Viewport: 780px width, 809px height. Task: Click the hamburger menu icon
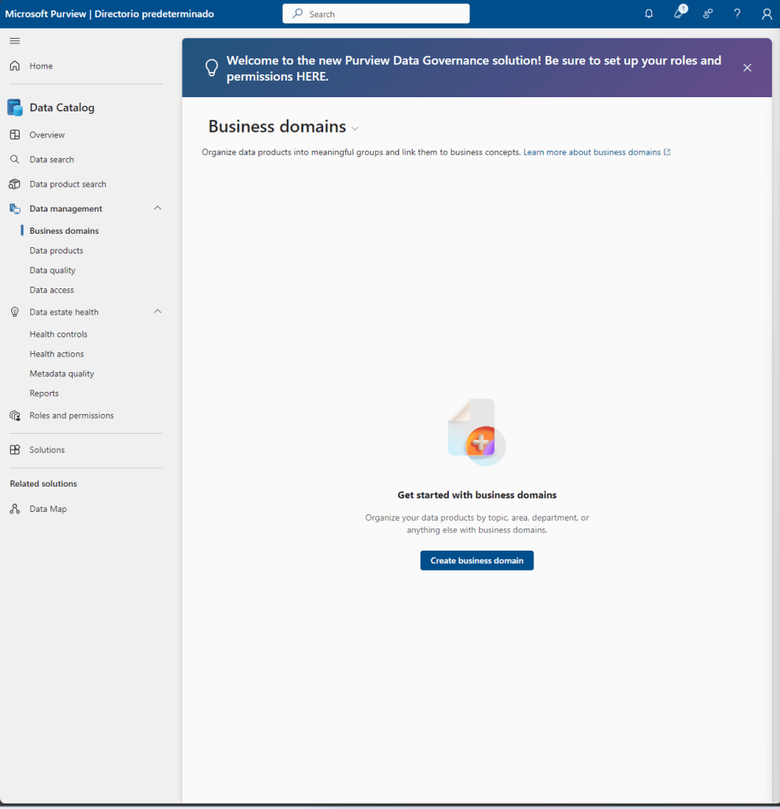click(x=15, y=41)
